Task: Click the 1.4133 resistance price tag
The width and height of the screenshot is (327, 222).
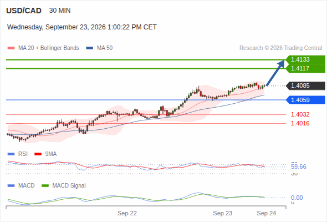Action: coord(305,60)
